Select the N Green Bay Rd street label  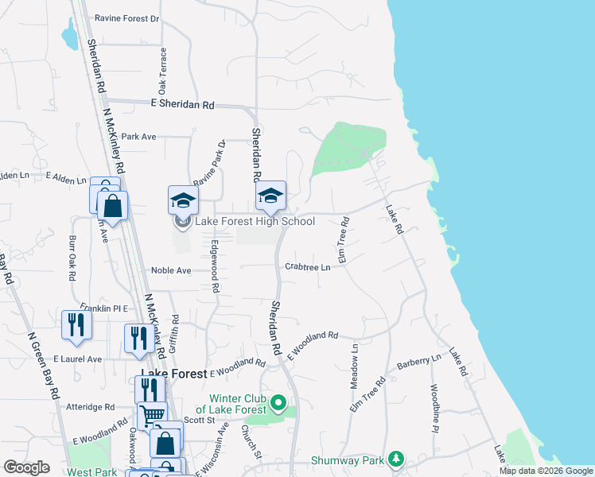point(44,366)
